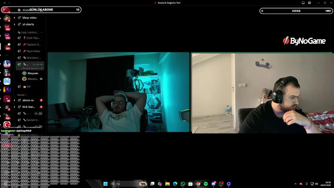Edit voice channel status via pencil icon
This screenshot has width=334, height=188.
click(42, 68)
